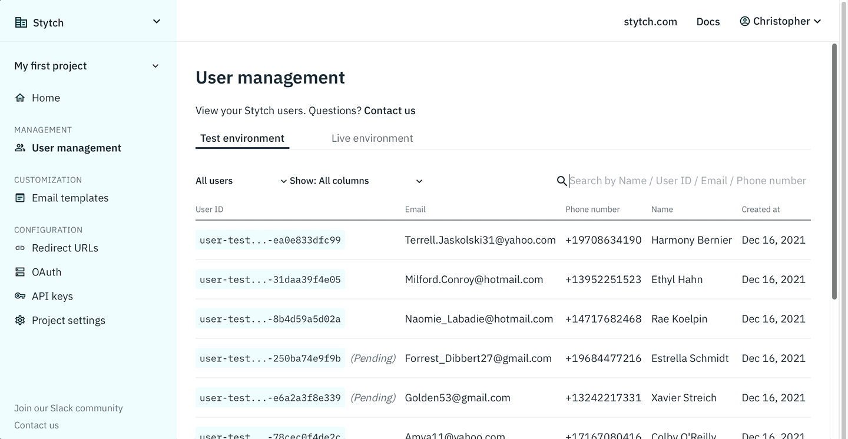Viewport: 848px width, 439px height.
Task: Open the Docs link
Action: click(x=708, y=22)
